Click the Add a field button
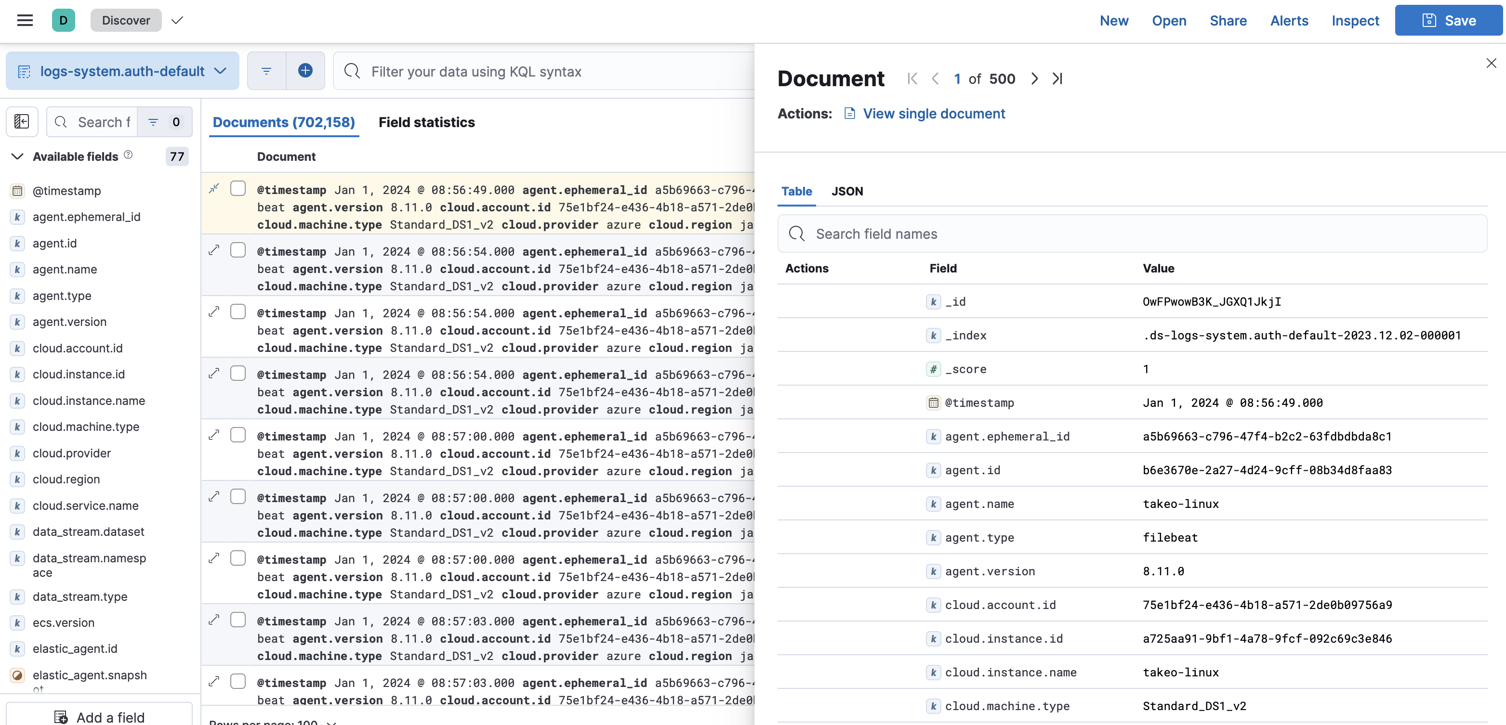 (100, 717)
